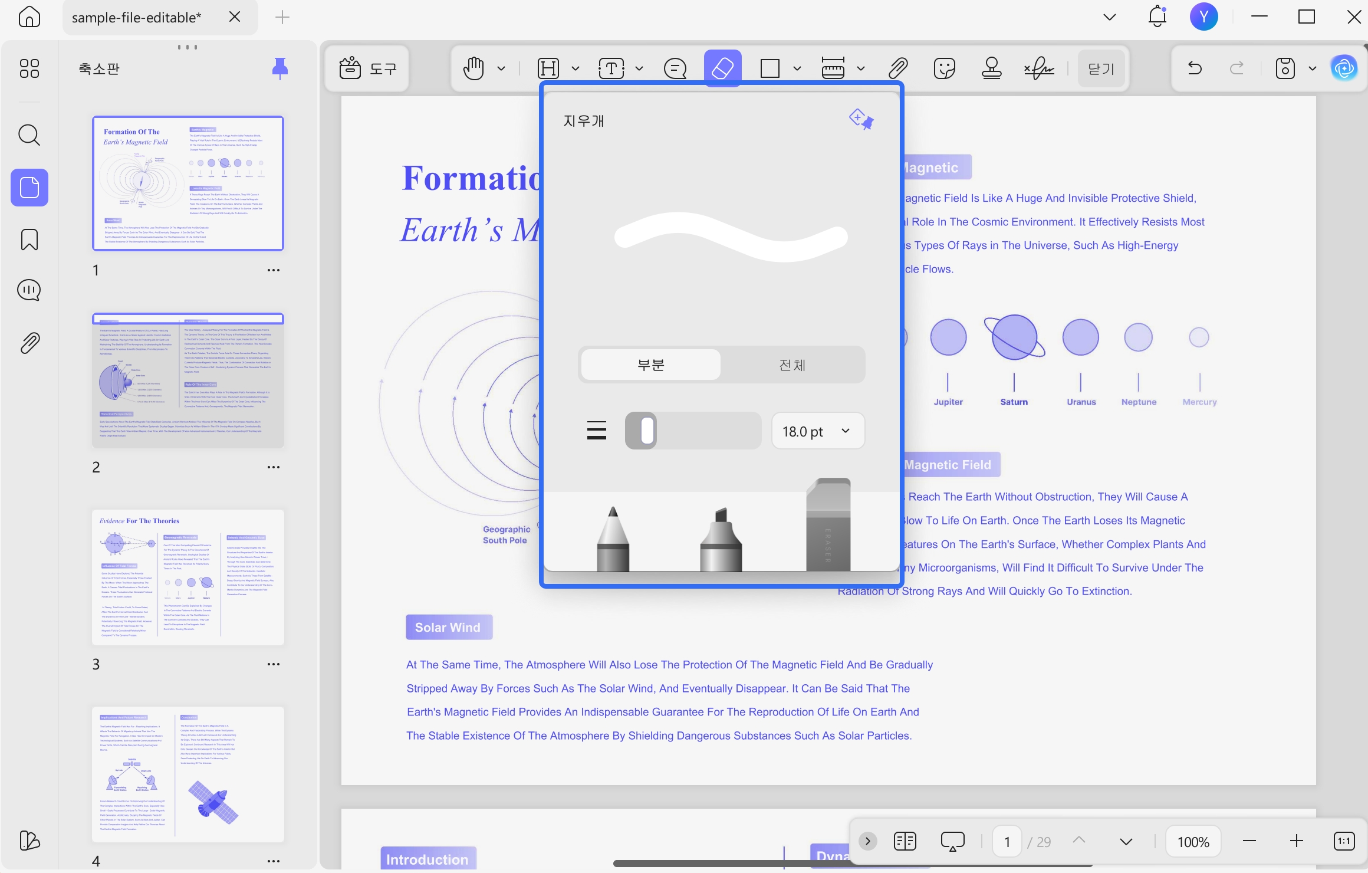Toggle the eraser tool in toolbar

click(x=722, y=68)
